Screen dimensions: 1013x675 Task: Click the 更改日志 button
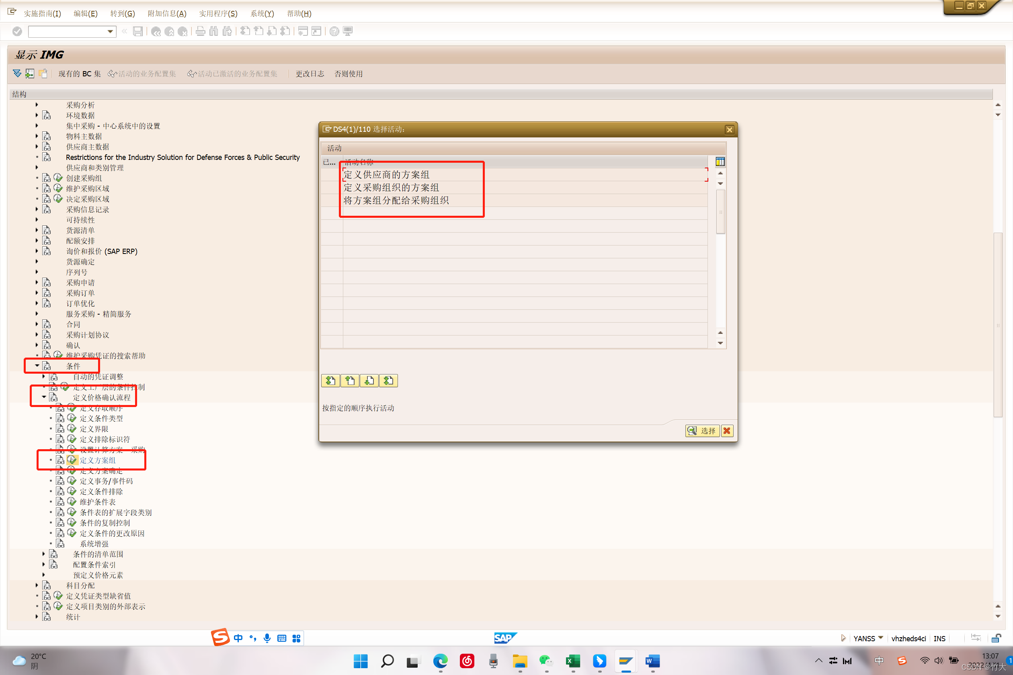pos(309,74)
